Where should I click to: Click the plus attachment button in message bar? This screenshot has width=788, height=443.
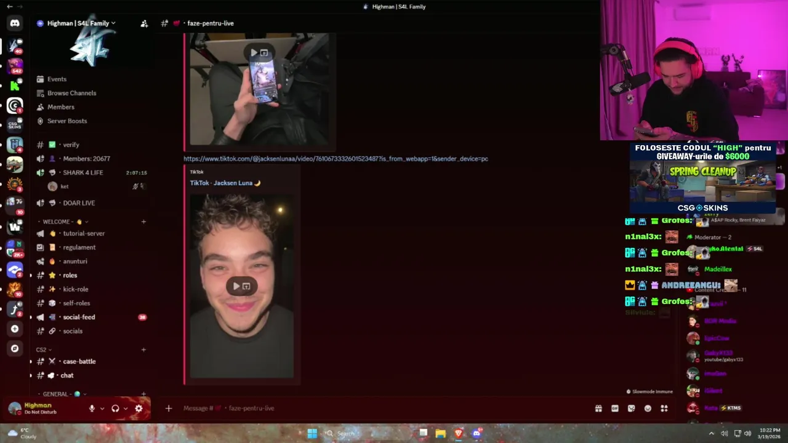click(x=169, y=408)
